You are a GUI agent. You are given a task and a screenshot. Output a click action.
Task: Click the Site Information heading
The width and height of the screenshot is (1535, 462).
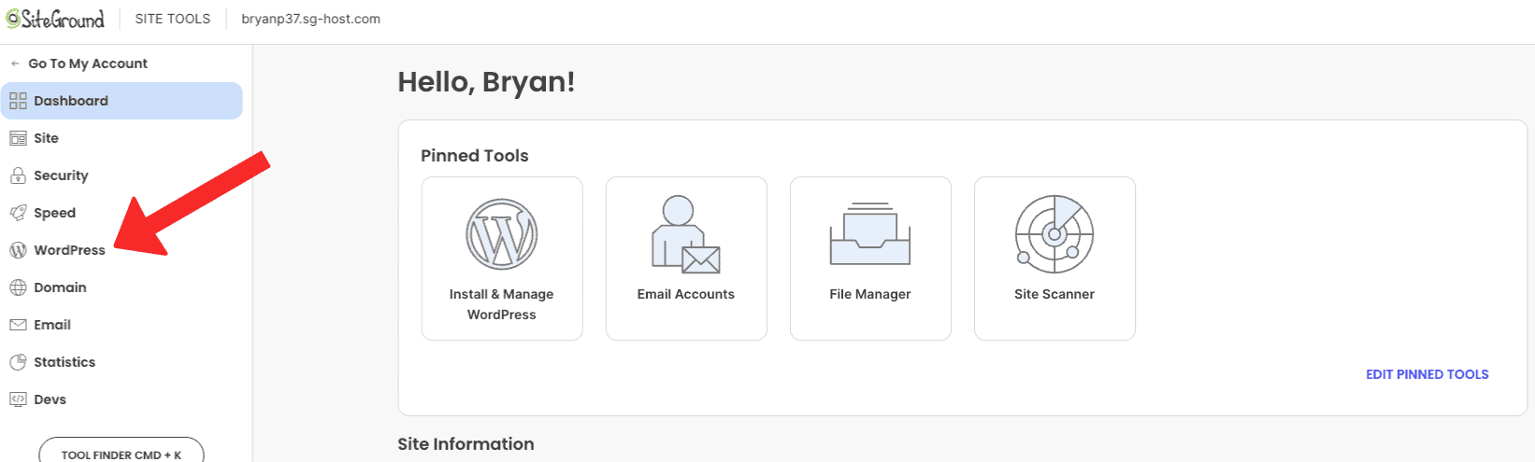pos(466,444)
